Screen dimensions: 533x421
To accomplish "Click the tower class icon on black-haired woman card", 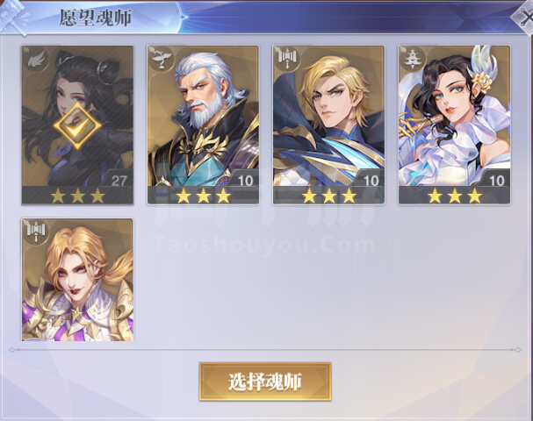I will click(x=413, y=59).
